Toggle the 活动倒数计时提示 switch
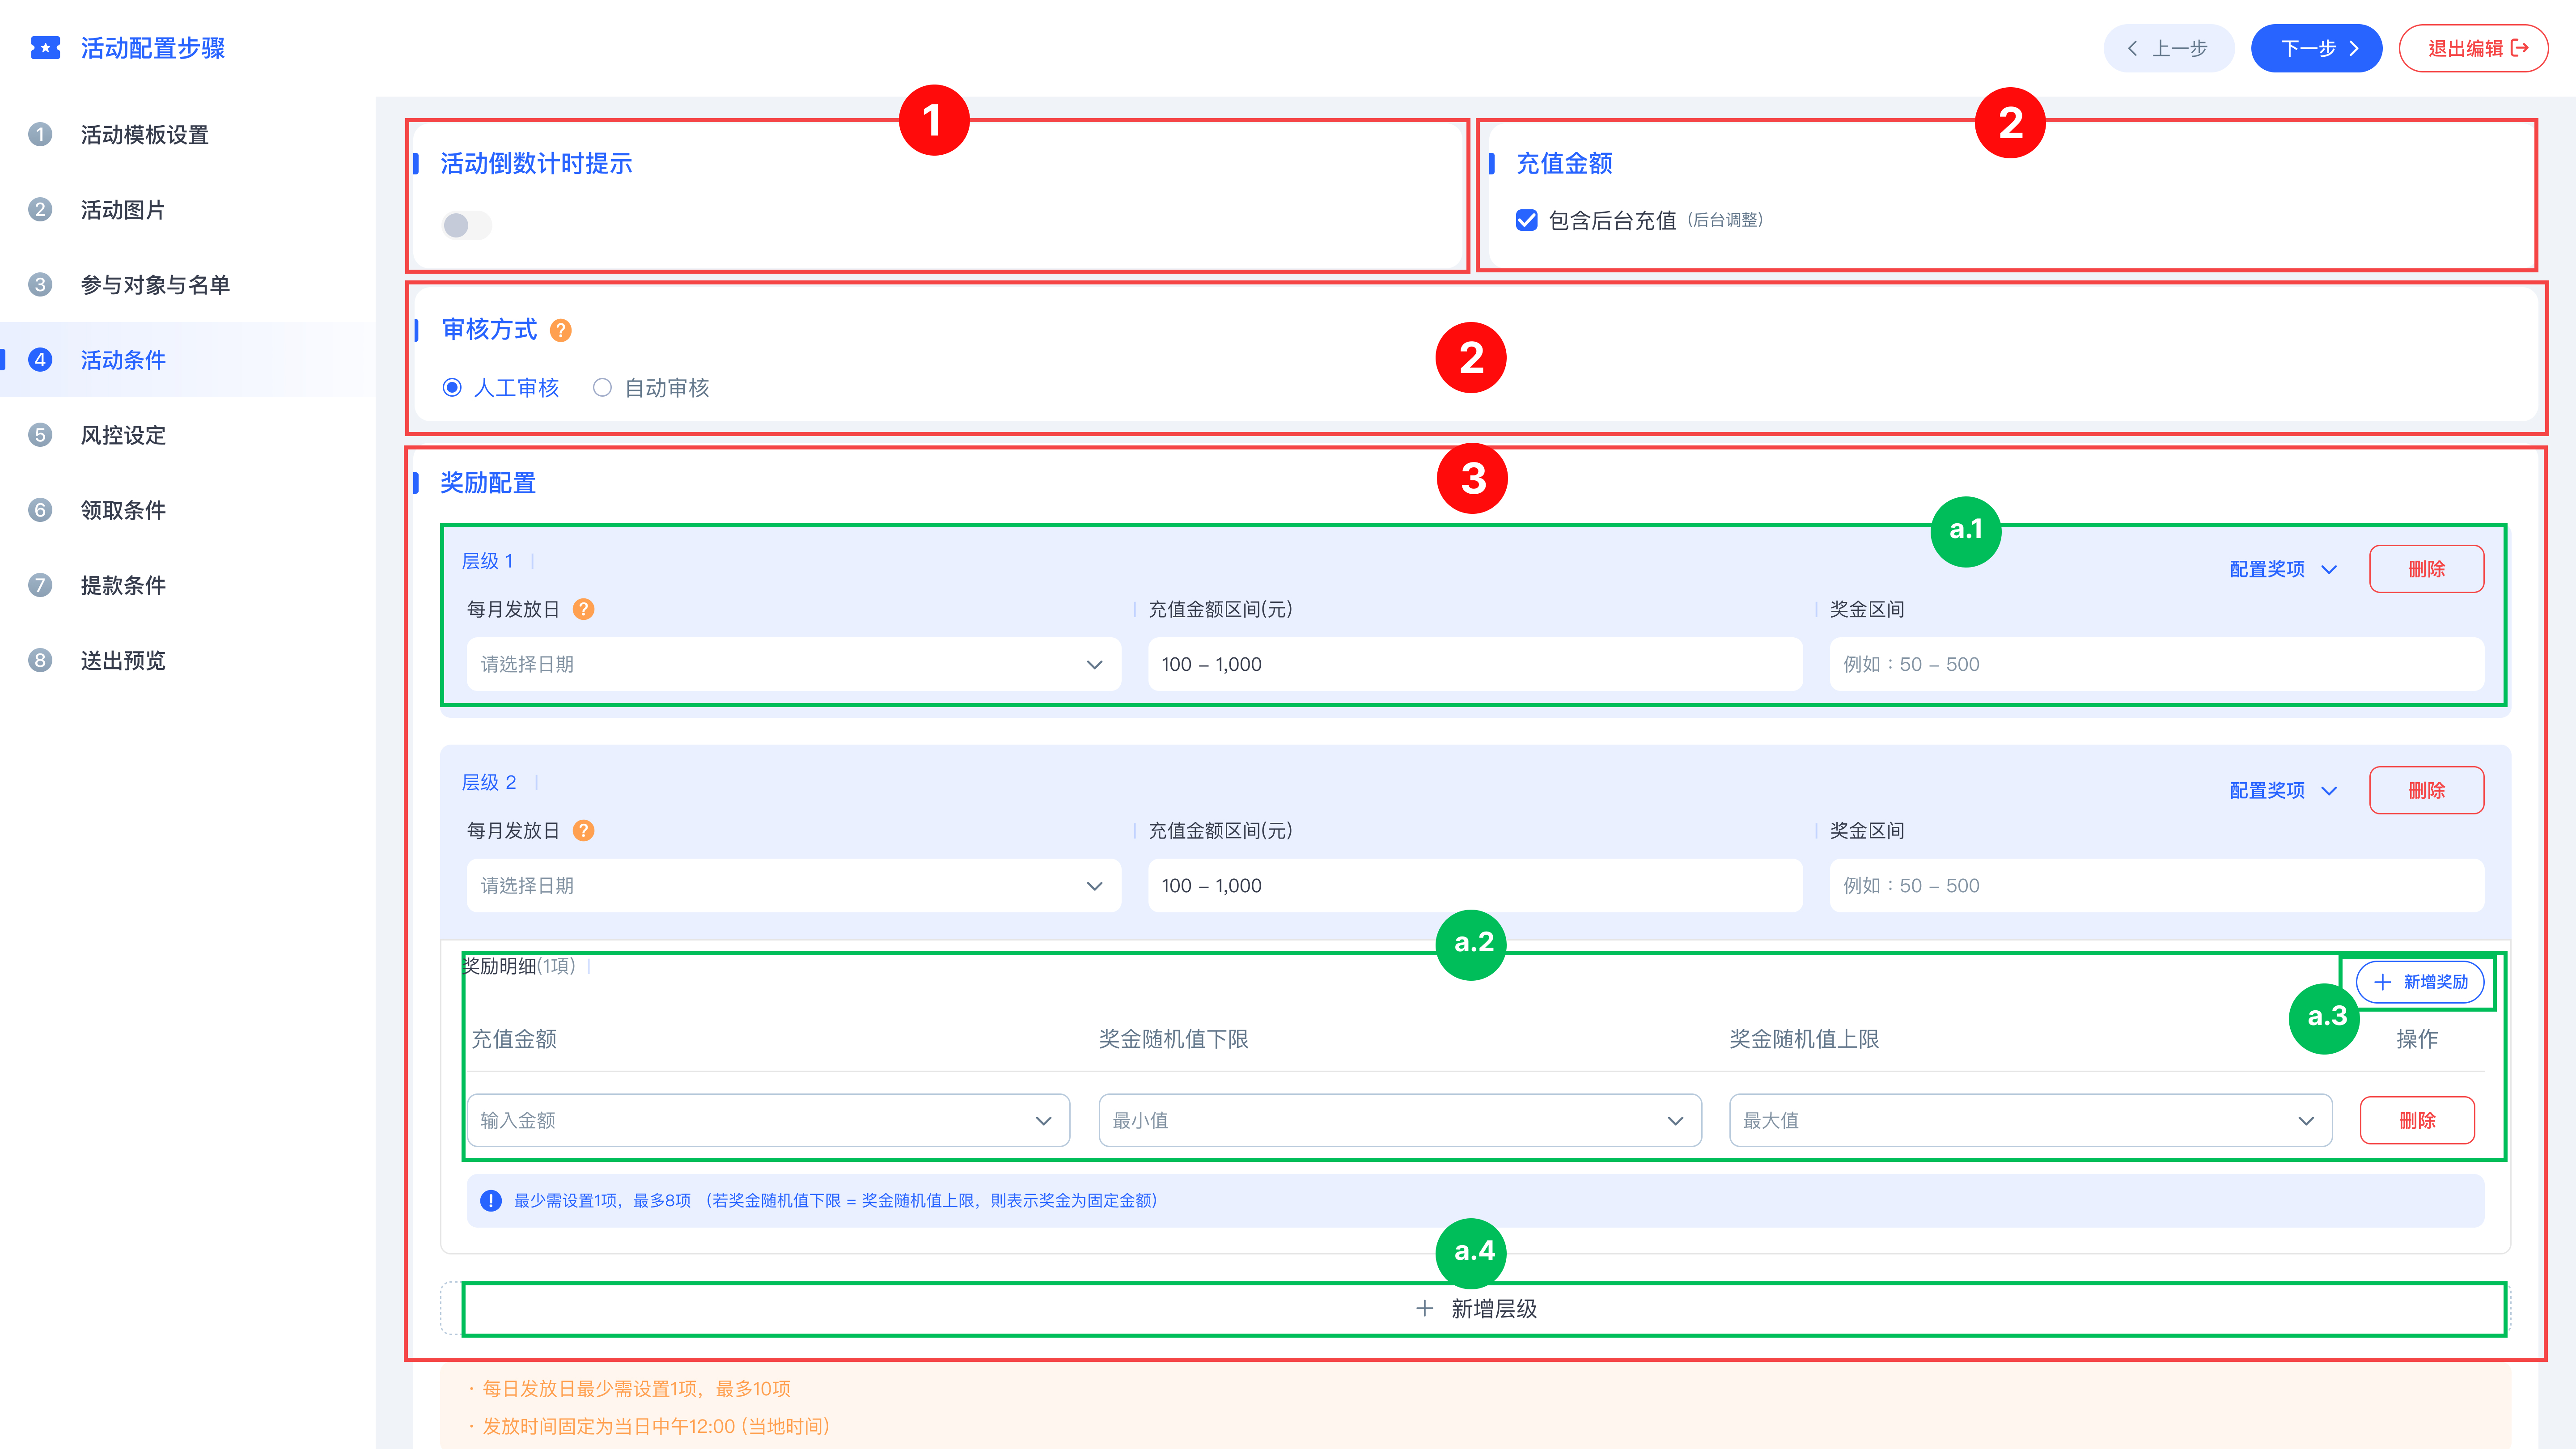The width and height of the screenshot is (2576, 1449). click(466, 225)
